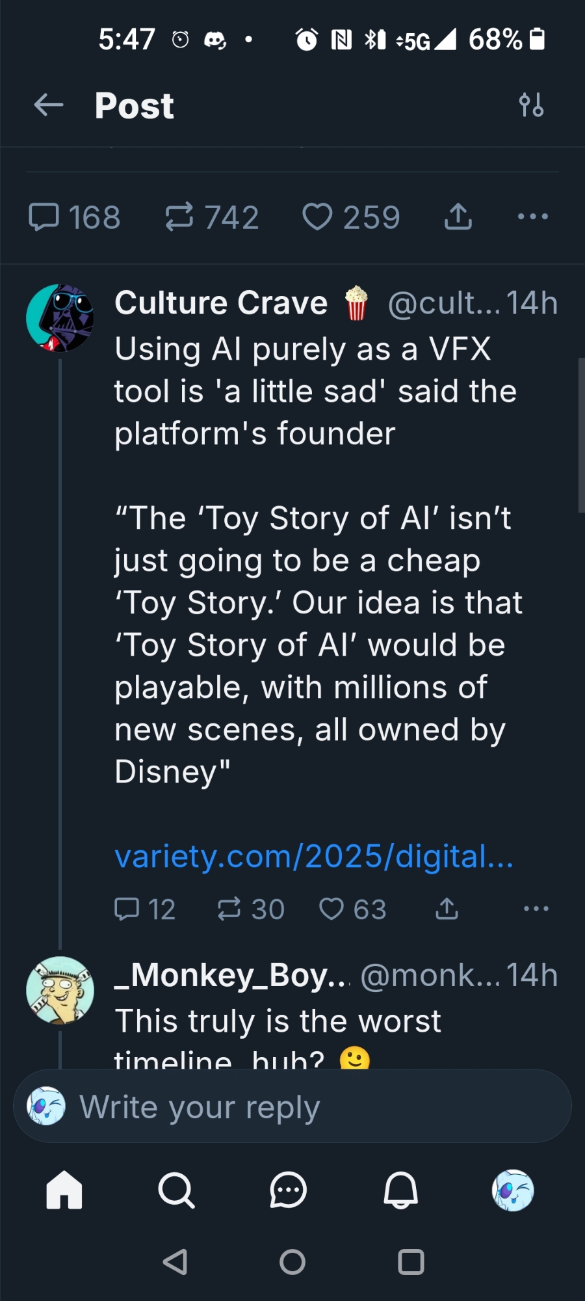Open more options on Culture Crave reply
The width and height of the screenshot is (585, 1301).
tap(536, 909)
